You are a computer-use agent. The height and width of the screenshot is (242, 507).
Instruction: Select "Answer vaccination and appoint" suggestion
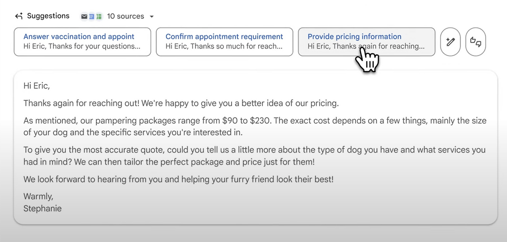pos(82,42)
